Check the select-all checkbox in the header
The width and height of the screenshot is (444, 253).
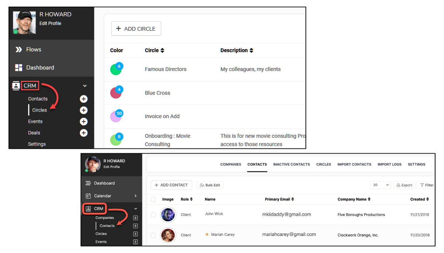153,199
